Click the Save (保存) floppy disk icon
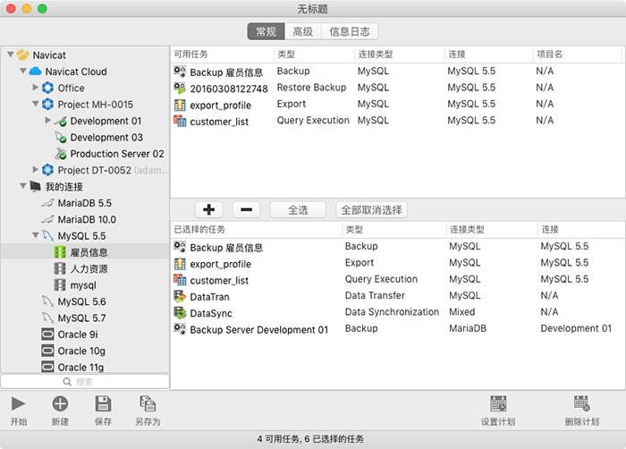The height and width of the screenshot is (449, 626). [103, 404]
